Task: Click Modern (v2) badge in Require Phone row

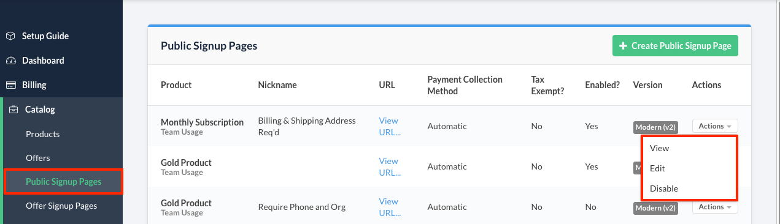Action: (x=656, y=208)
